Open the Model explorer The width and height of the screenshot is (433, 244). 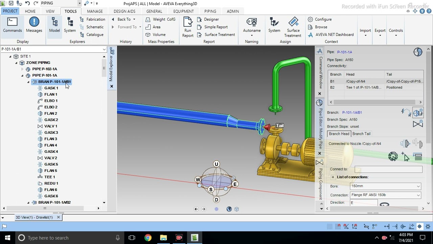(x=54, y=25)
